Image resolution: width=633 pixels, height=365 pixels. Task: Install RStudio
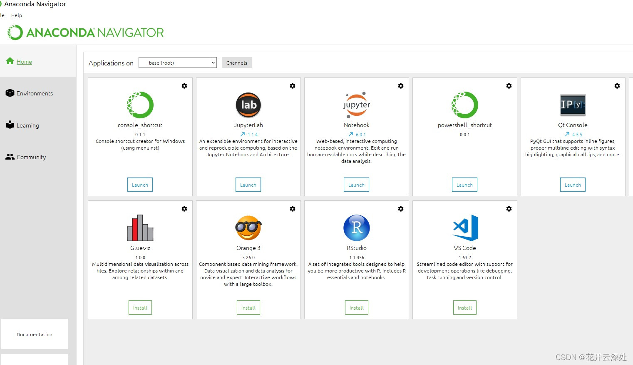(357, 307)
